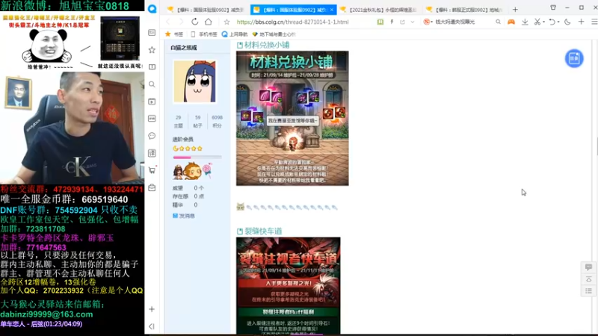Switch to 韩服正式服0902 tab
Screen dimensions: 598x336
click(465, 10)
